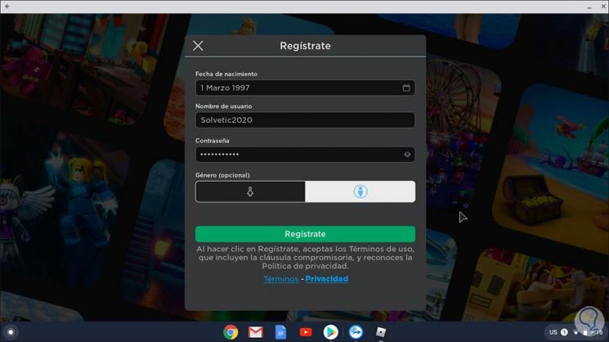
Task: Click the 'Al hacer clic en Regístrate' disclaimer
Action: (x=305, y=257)
